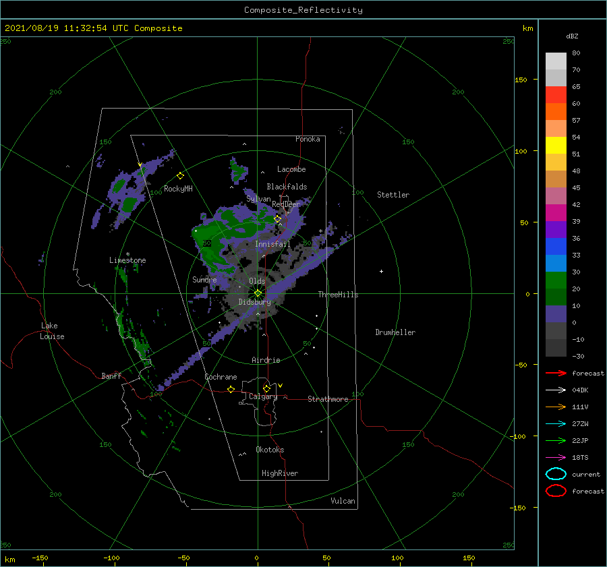607x567 pixels.
Task: Click the dBZ legend heading
Action: (x=572, y=36)
